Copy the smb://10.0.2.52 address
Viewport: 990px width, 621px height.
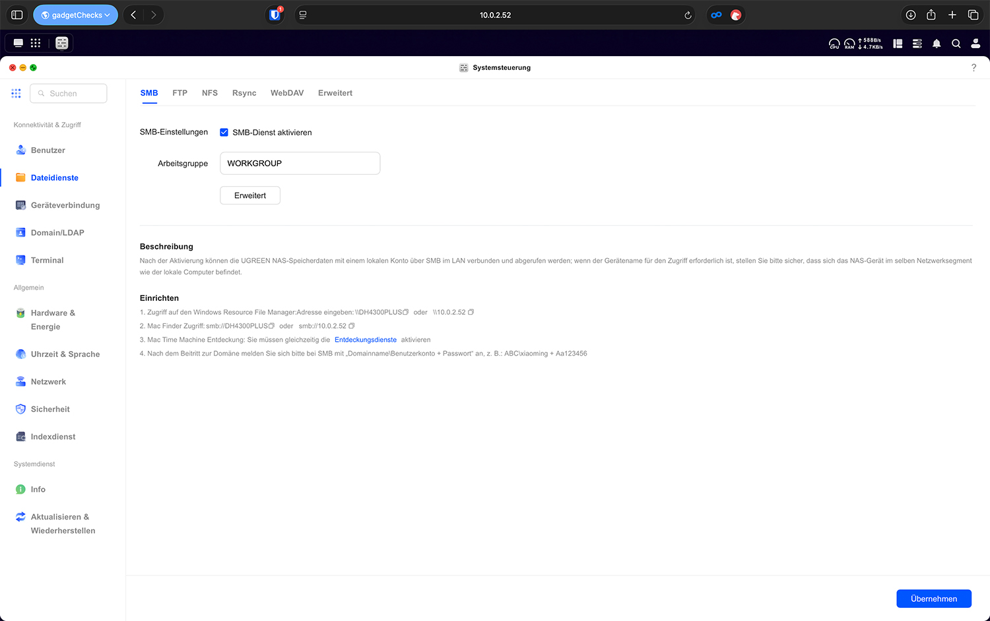tap(352, 326)
